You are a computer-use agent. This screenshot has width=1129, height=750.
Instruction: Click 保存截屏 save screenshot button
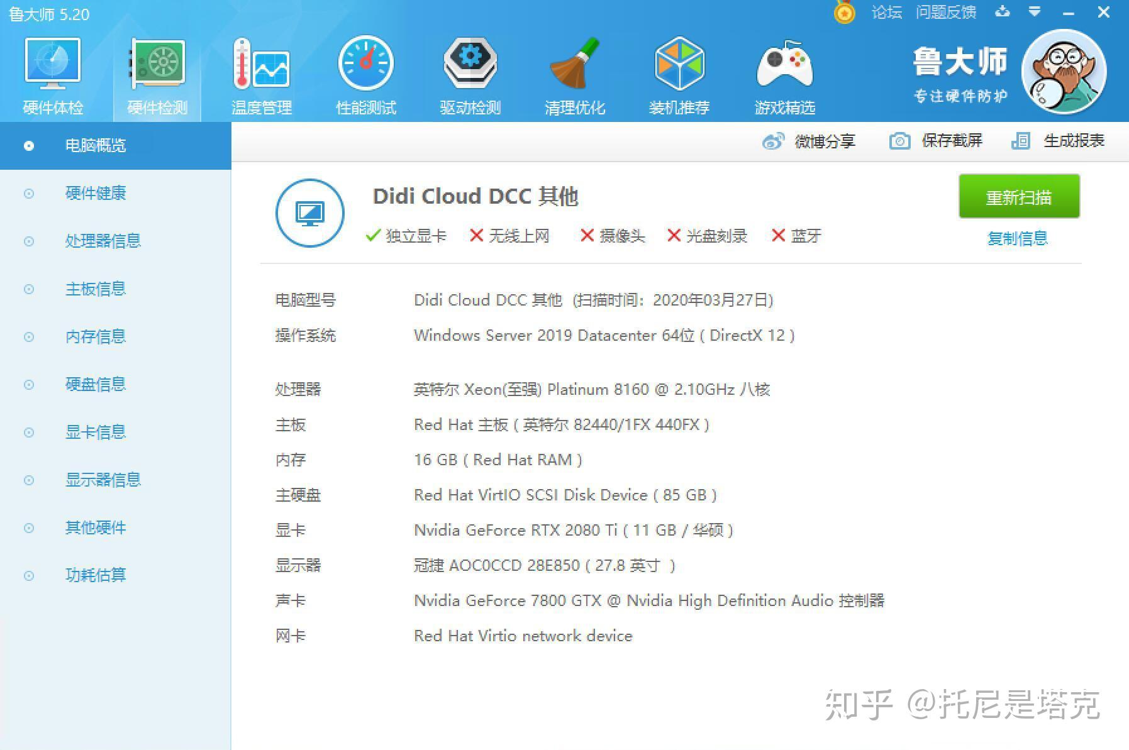(936, 141)
